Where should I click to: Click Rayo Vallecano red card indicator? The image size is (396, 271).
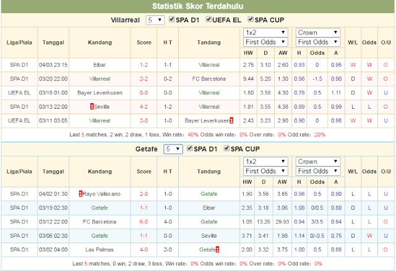pyautogui.click(x=80, y=194)
